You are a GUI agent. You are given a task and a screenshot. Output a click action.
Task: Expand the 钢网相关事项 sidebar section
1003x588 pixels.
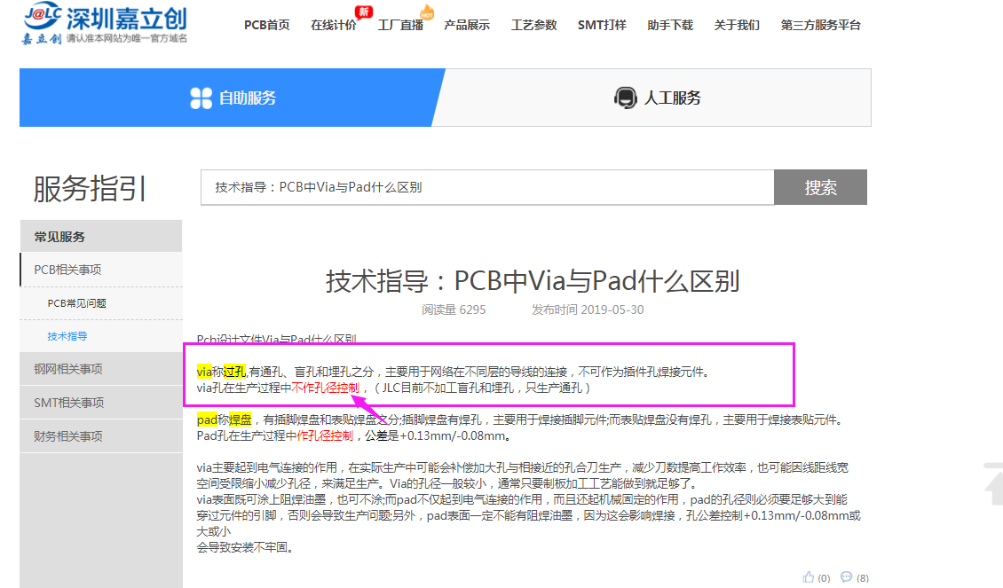67,369
